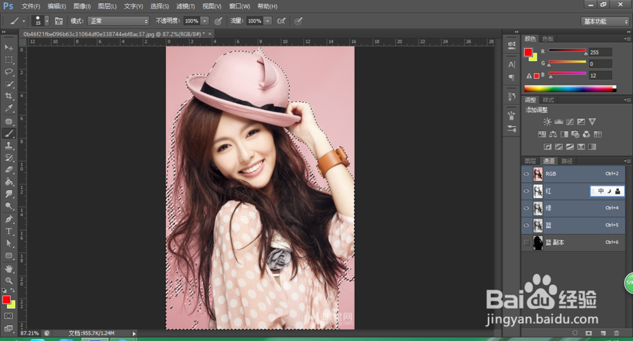633x341 pixels.
Task: Show the 蓝 副本 channel visibility box
Action: (527, 242)
